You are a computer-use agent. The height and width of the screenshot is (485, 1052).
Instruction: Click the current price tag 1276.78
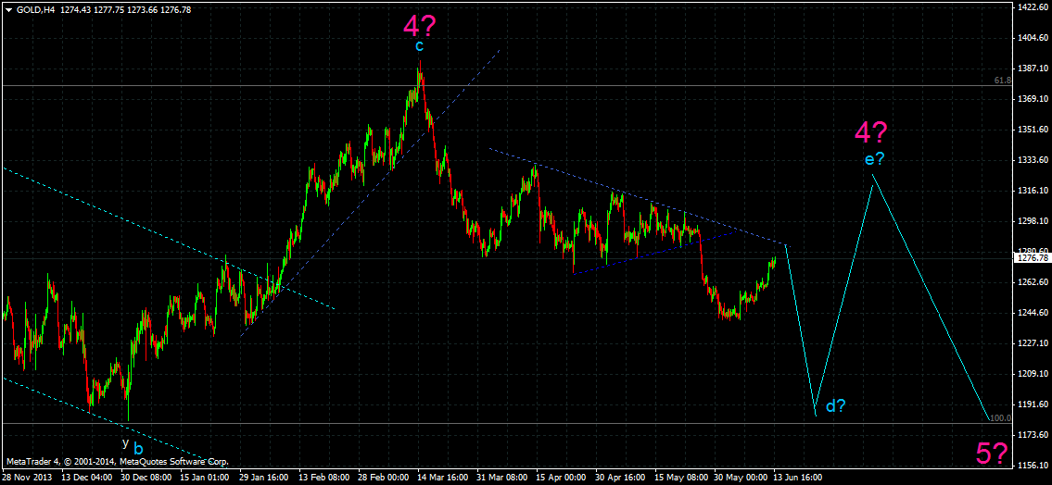pos(1032,258)
